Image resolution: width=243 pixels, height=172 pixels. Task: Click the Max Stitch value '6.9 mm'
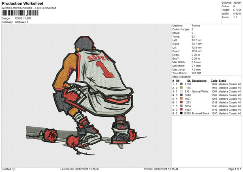click(196, 62)
